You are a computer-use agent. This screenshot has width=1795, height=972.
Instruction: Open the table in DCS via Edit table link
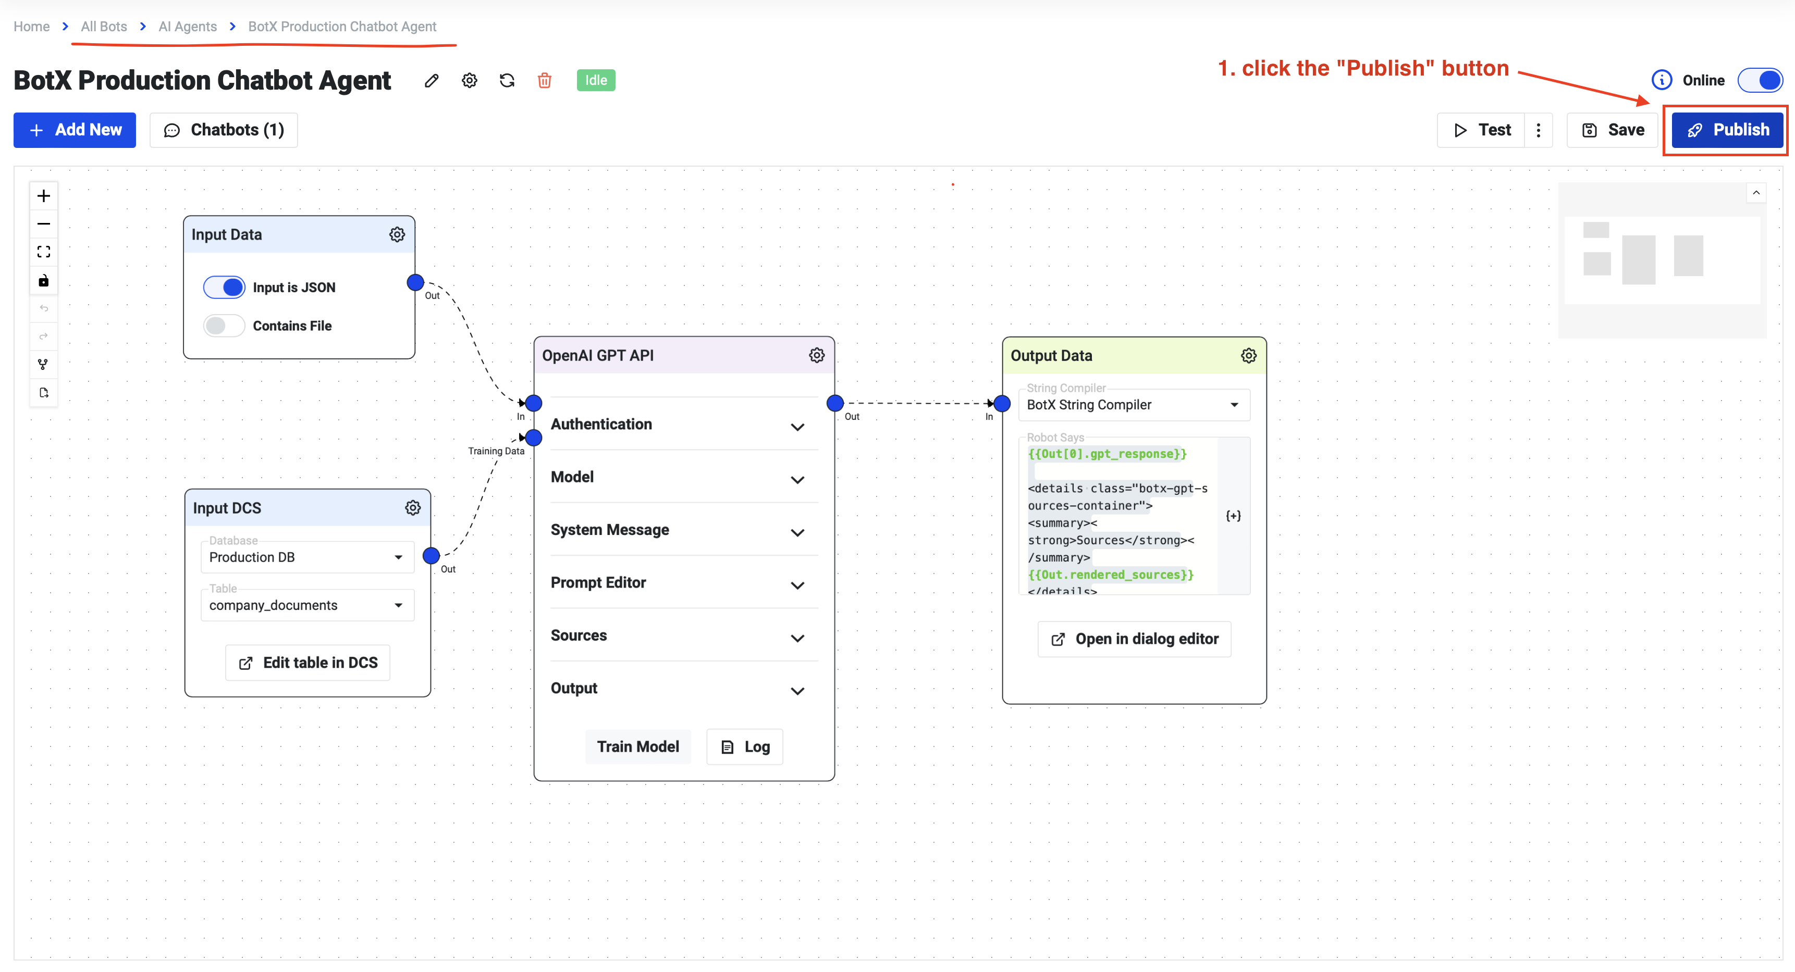(308, 662)
